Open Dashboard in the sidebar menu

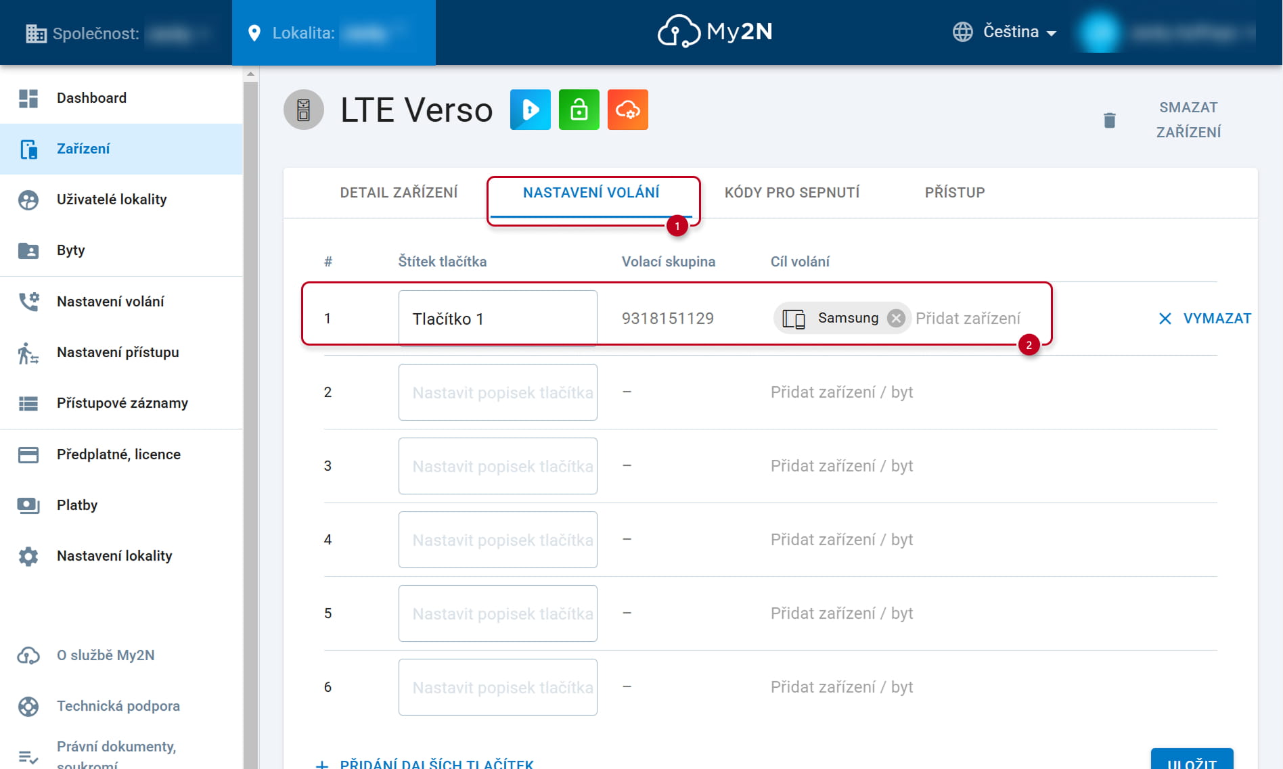121,98
